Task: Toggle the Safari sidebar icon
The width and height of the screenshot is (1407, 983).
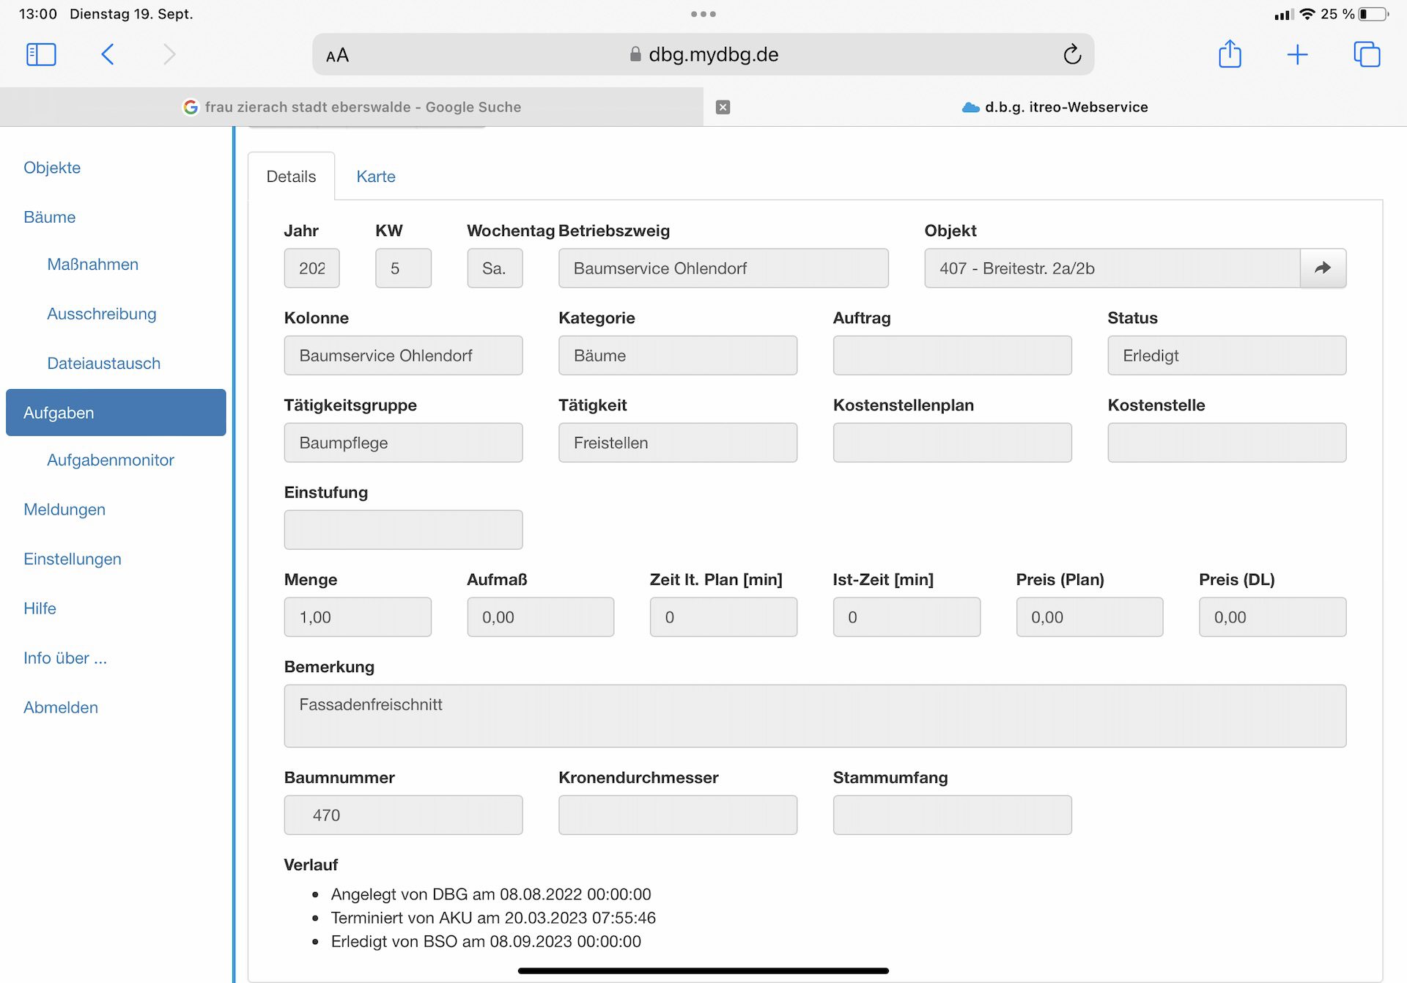Action: click(41, 54)
